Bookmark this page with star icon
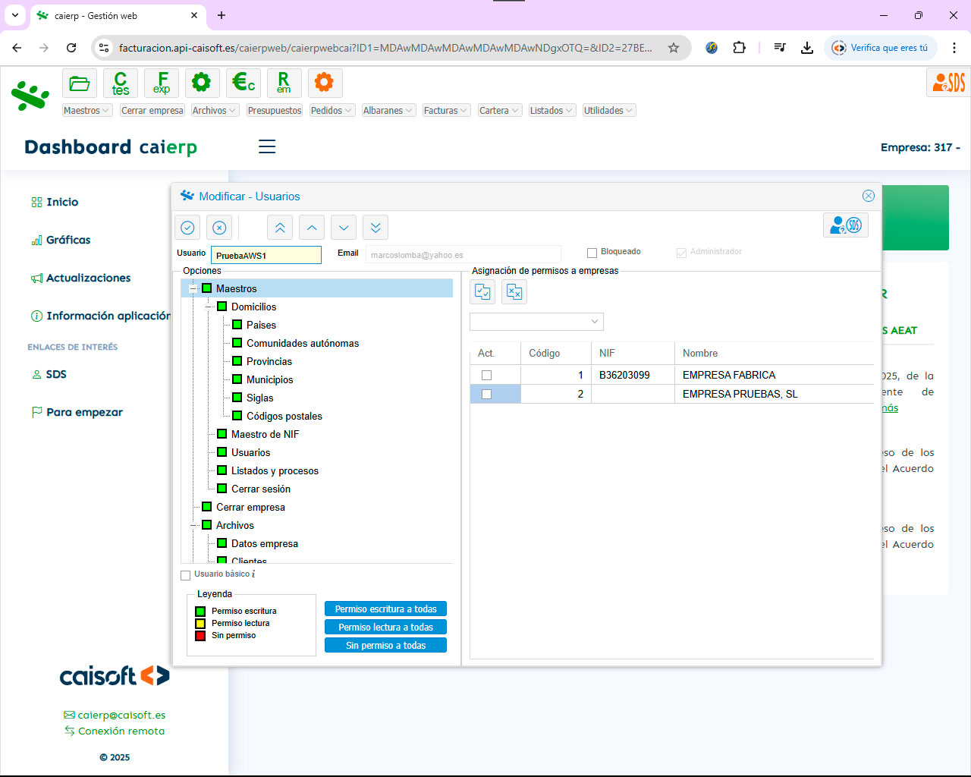The width and height of the screenshot is (971, 777). (674, 48)
